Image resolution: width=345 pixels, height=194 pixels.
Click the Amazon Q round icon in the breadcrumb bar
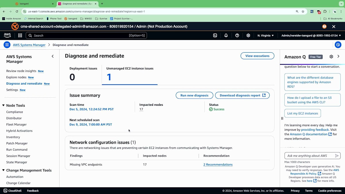[338, 45]
